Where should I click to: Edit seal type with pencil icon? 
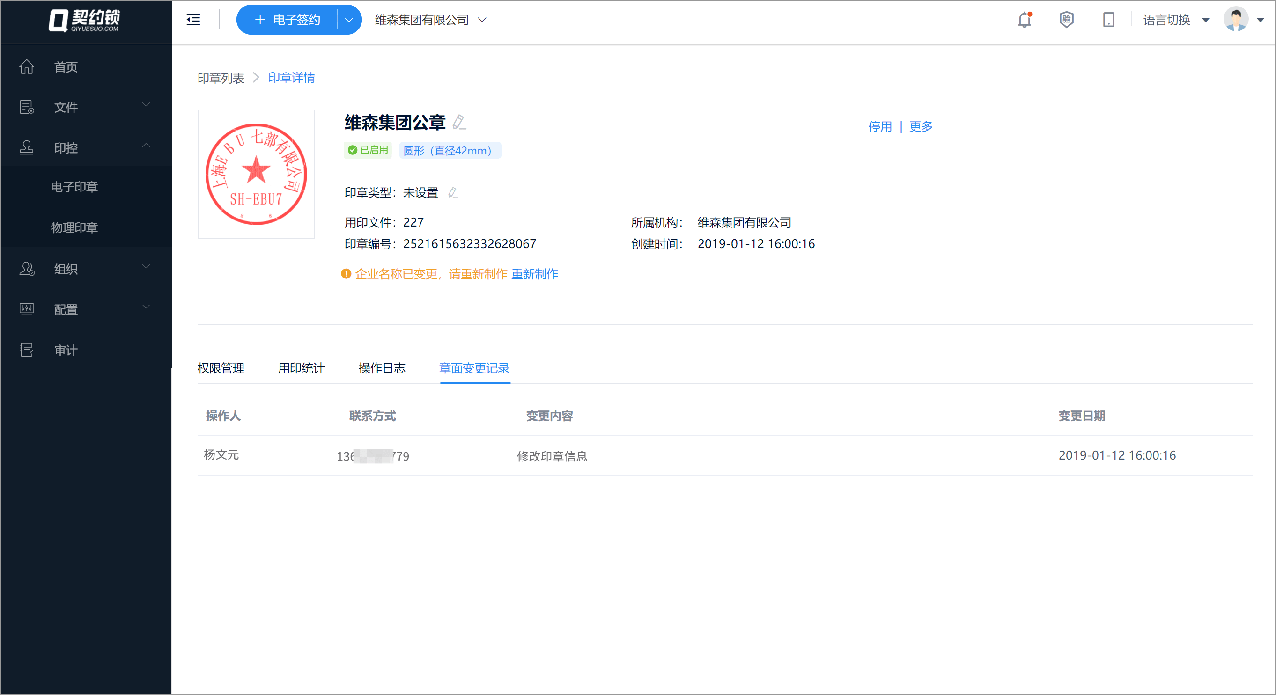453,192
